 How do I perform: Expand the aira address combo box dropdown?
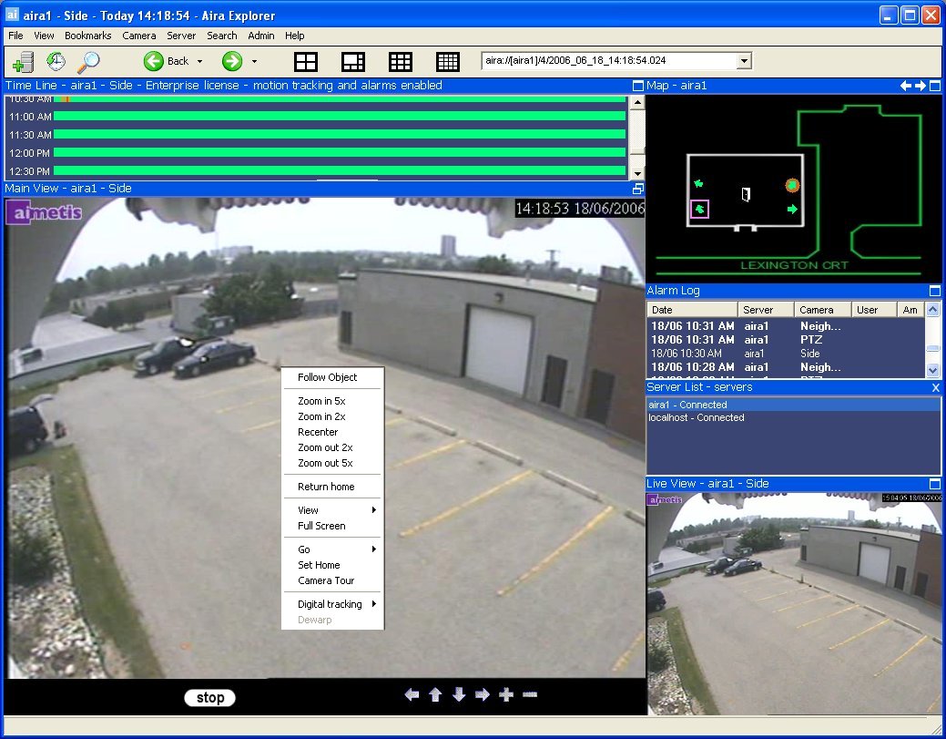tap(745, 61)
